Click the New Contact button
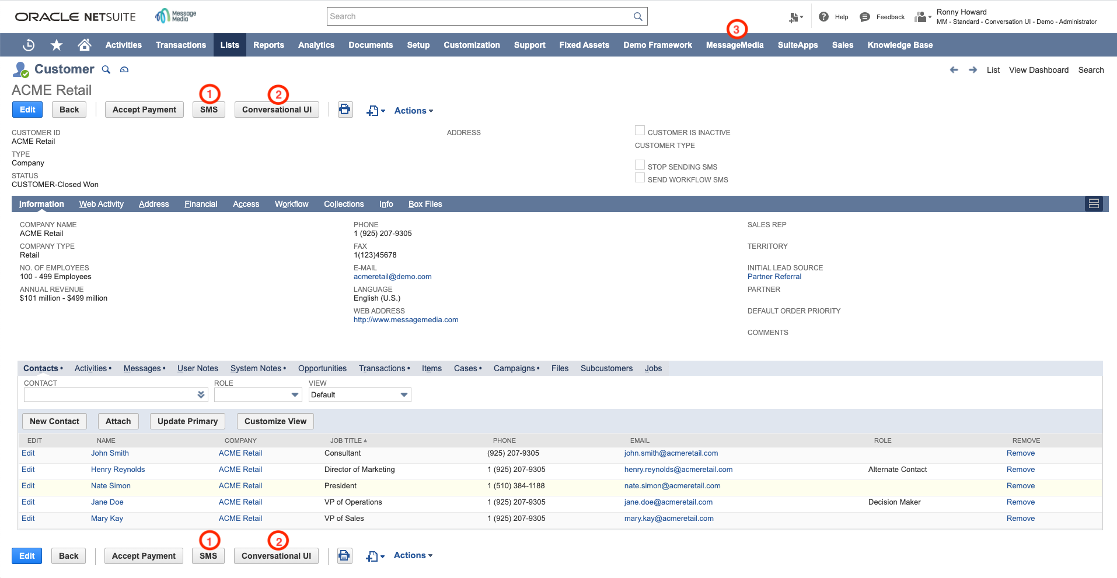 pos(54,421)
